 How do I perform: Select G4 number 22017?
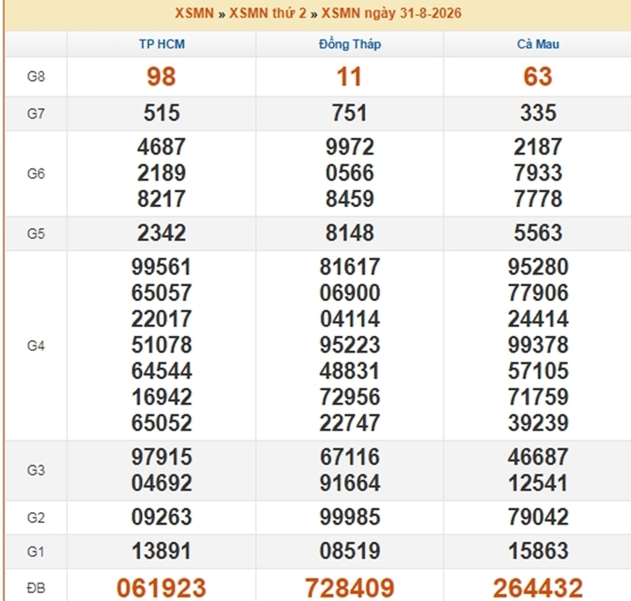(x=161, y=319)
